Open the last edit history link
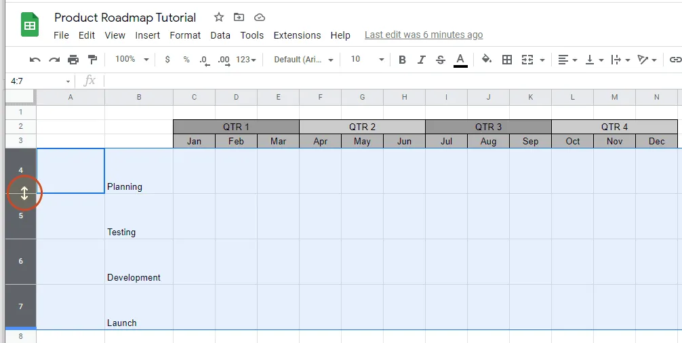The height and width of the screenshot is (343, 682). (x=424, y=35)
